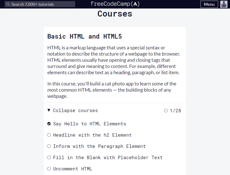This screenshot has height=175, width=230.
Task: Click the circle icon beside Uncomment HTML
Action: 49,169
